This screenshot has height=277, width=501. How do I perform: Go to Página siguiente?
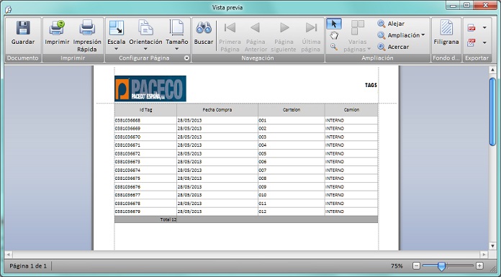[284, 36]
